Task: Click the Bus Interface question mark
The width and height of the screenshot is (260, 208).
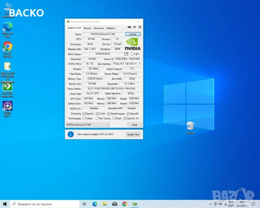Action: tap(140, 64)
